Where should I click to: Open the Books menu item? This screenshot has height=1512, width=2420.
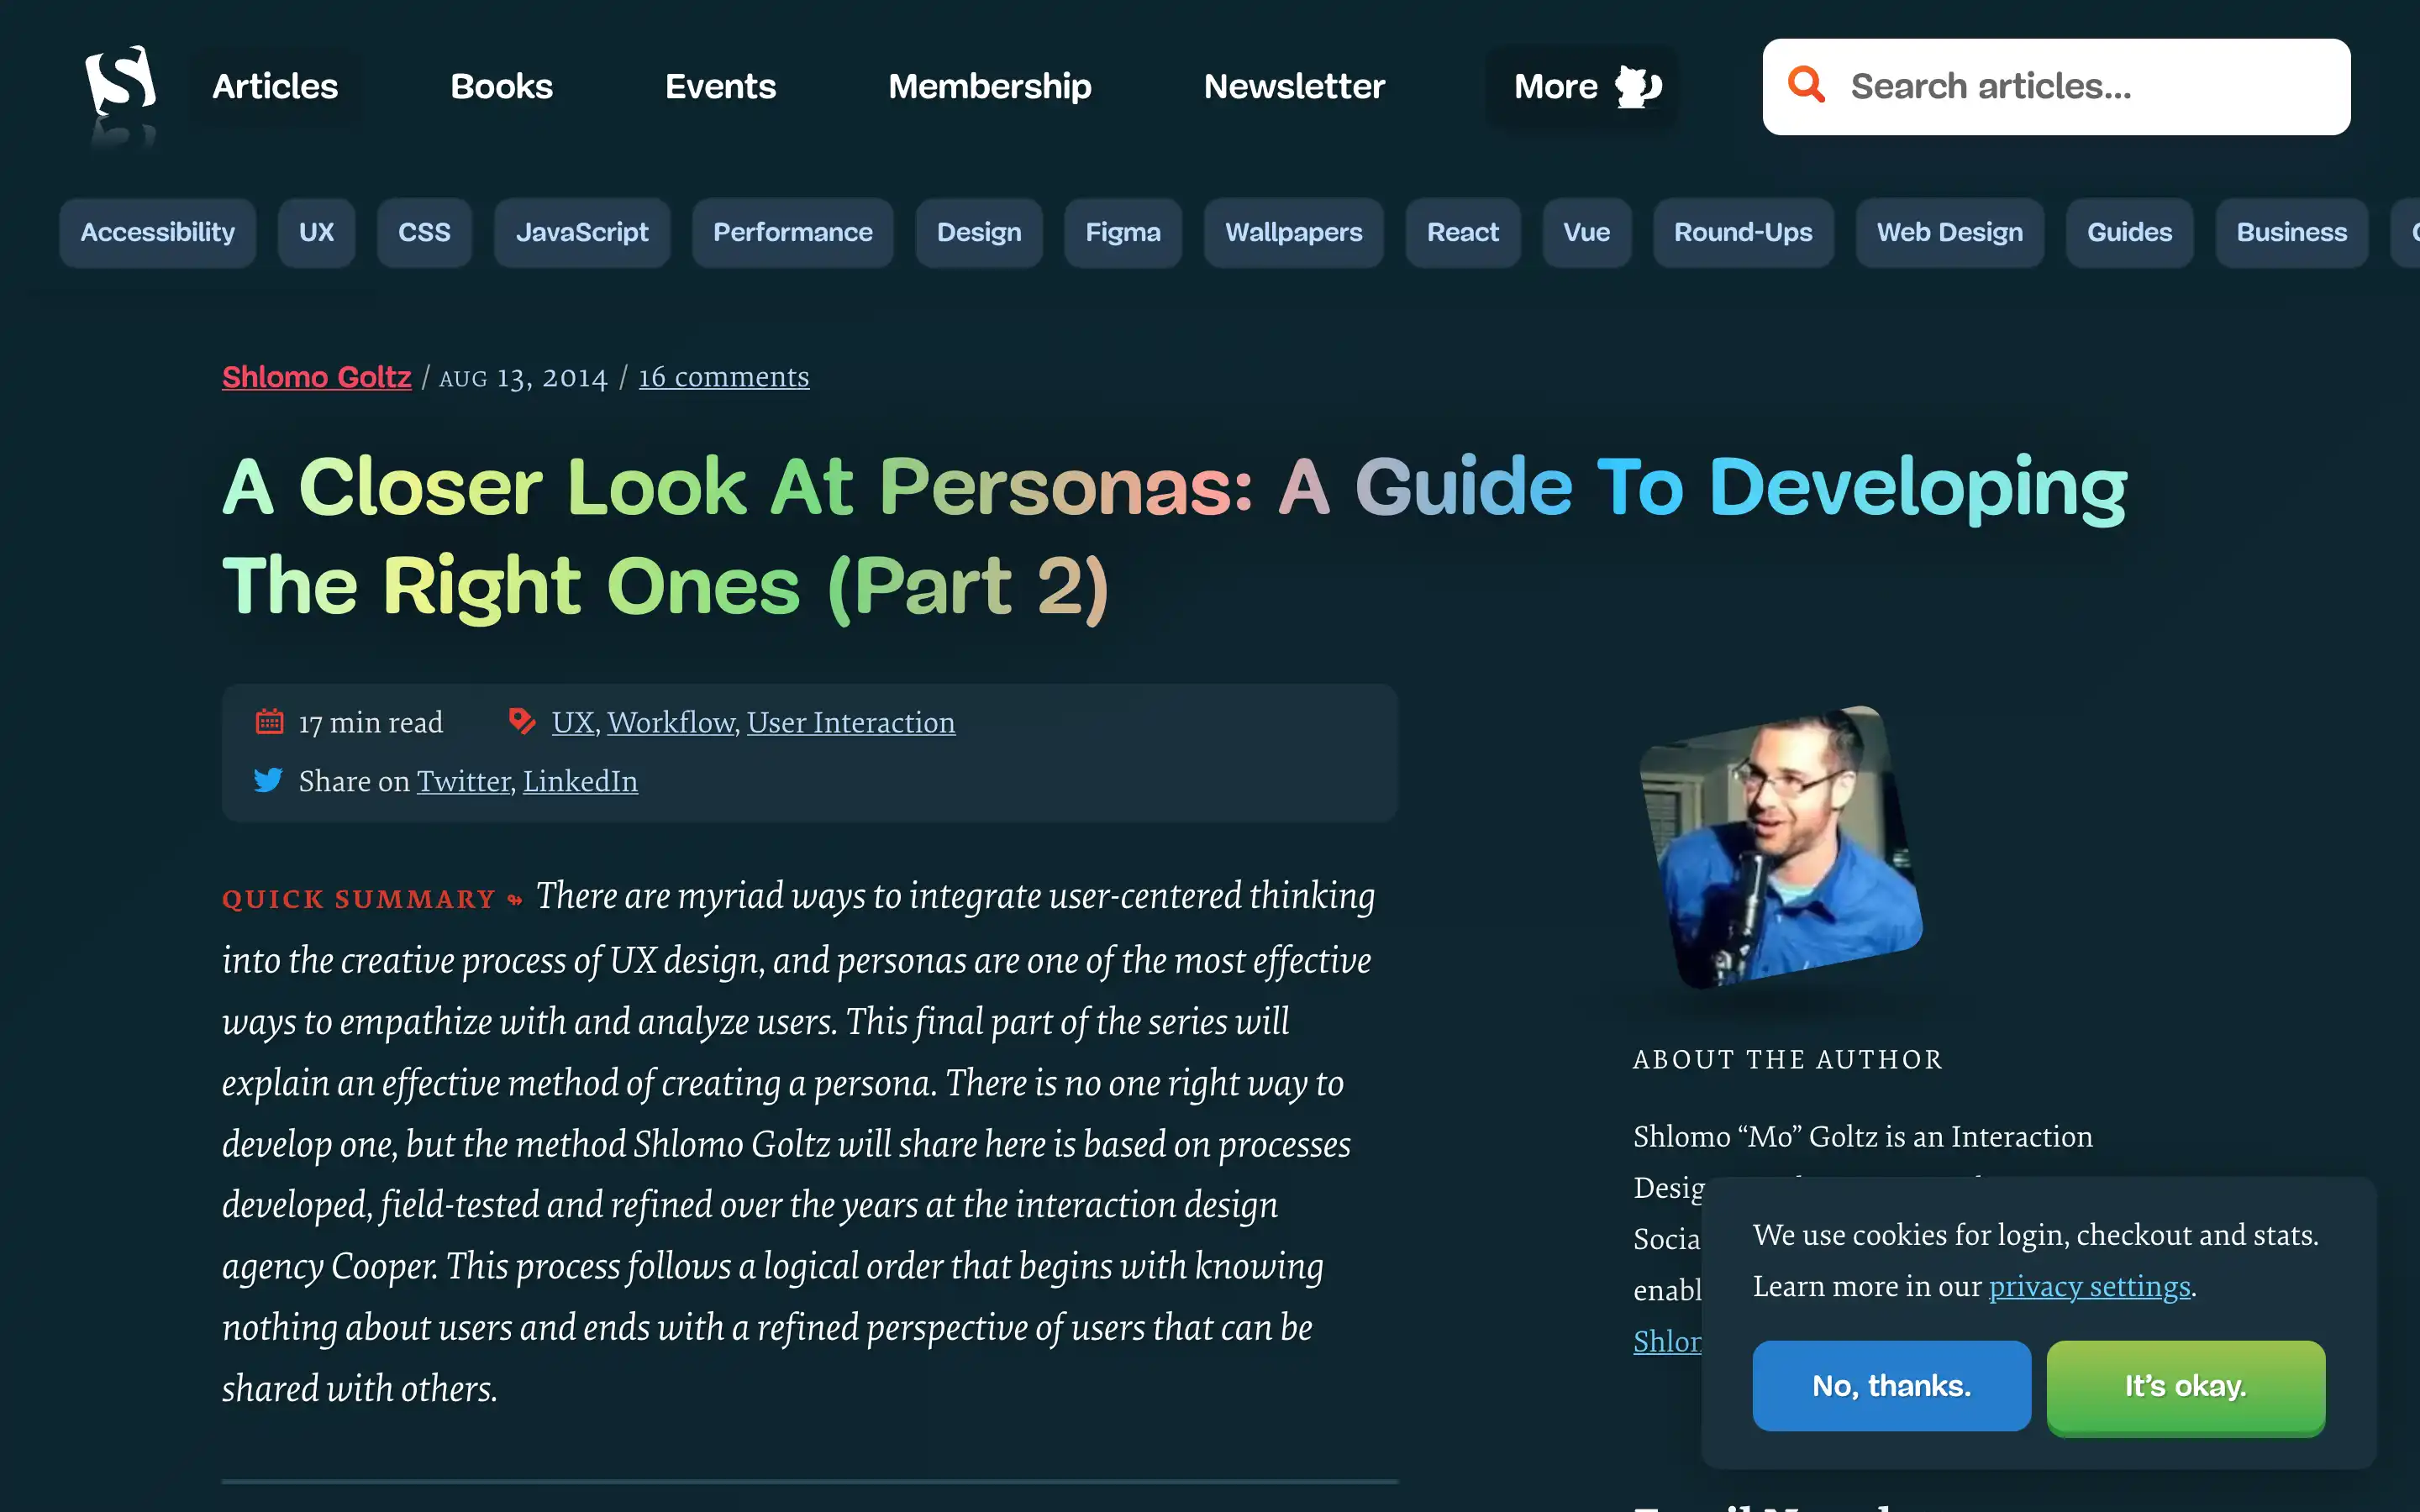[501, 87]
